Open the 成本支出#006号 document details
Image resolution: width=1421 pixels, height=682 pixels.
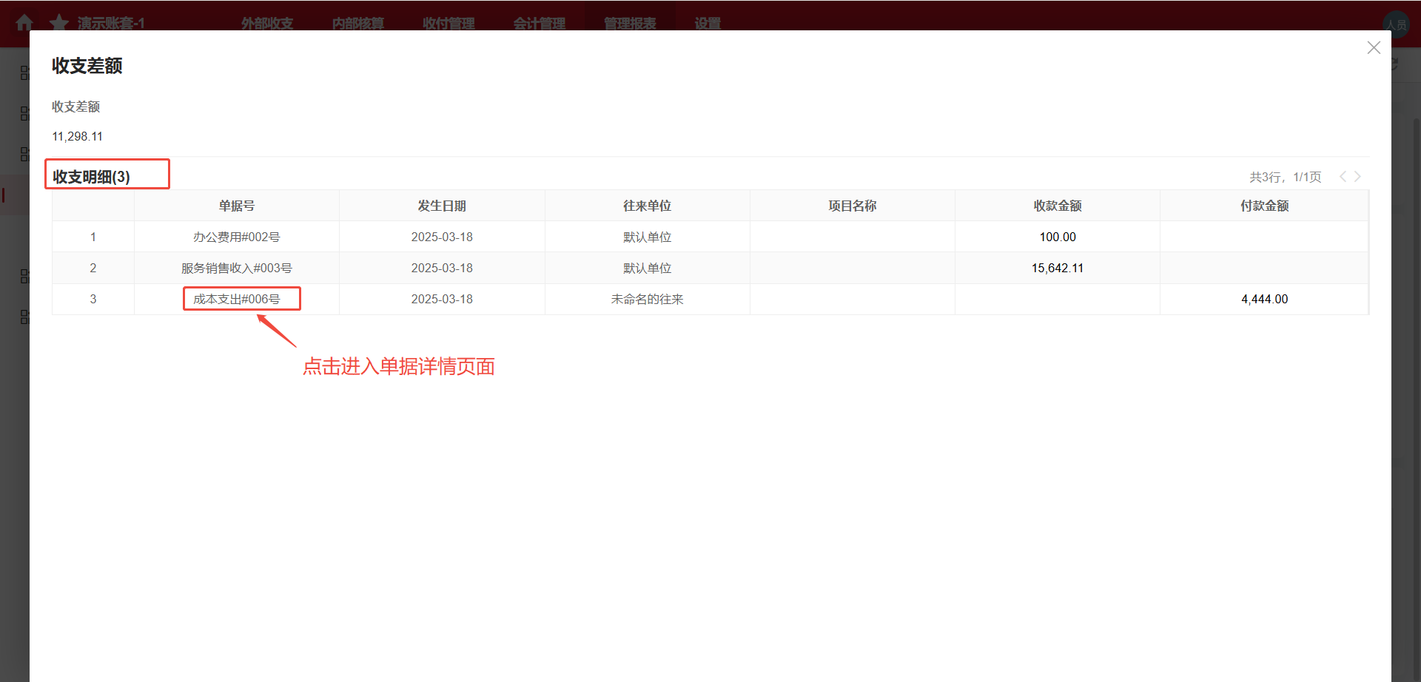click(241, 299)
